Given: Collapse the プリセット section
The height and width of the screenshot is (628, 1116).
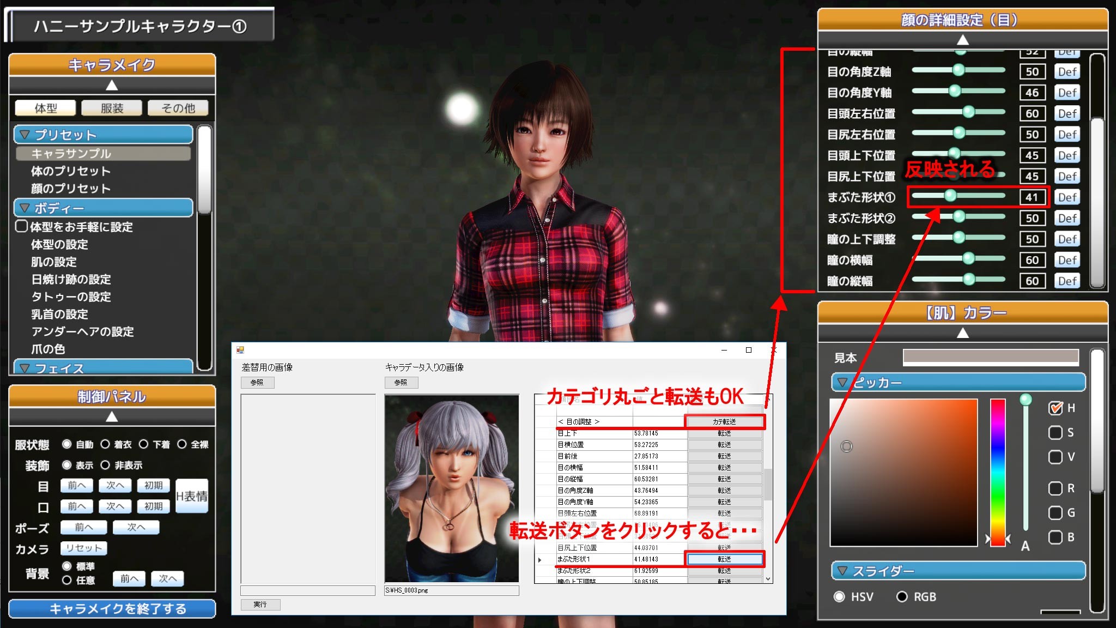Looking at the screenshot, I should coord(25,134).
